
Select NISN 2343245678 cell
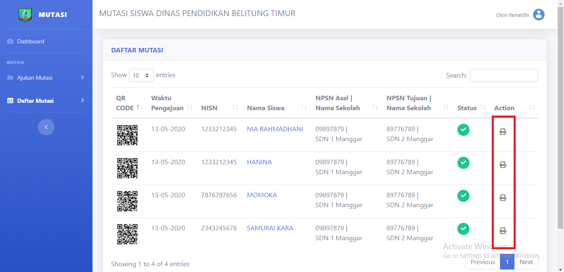[219, 228]
